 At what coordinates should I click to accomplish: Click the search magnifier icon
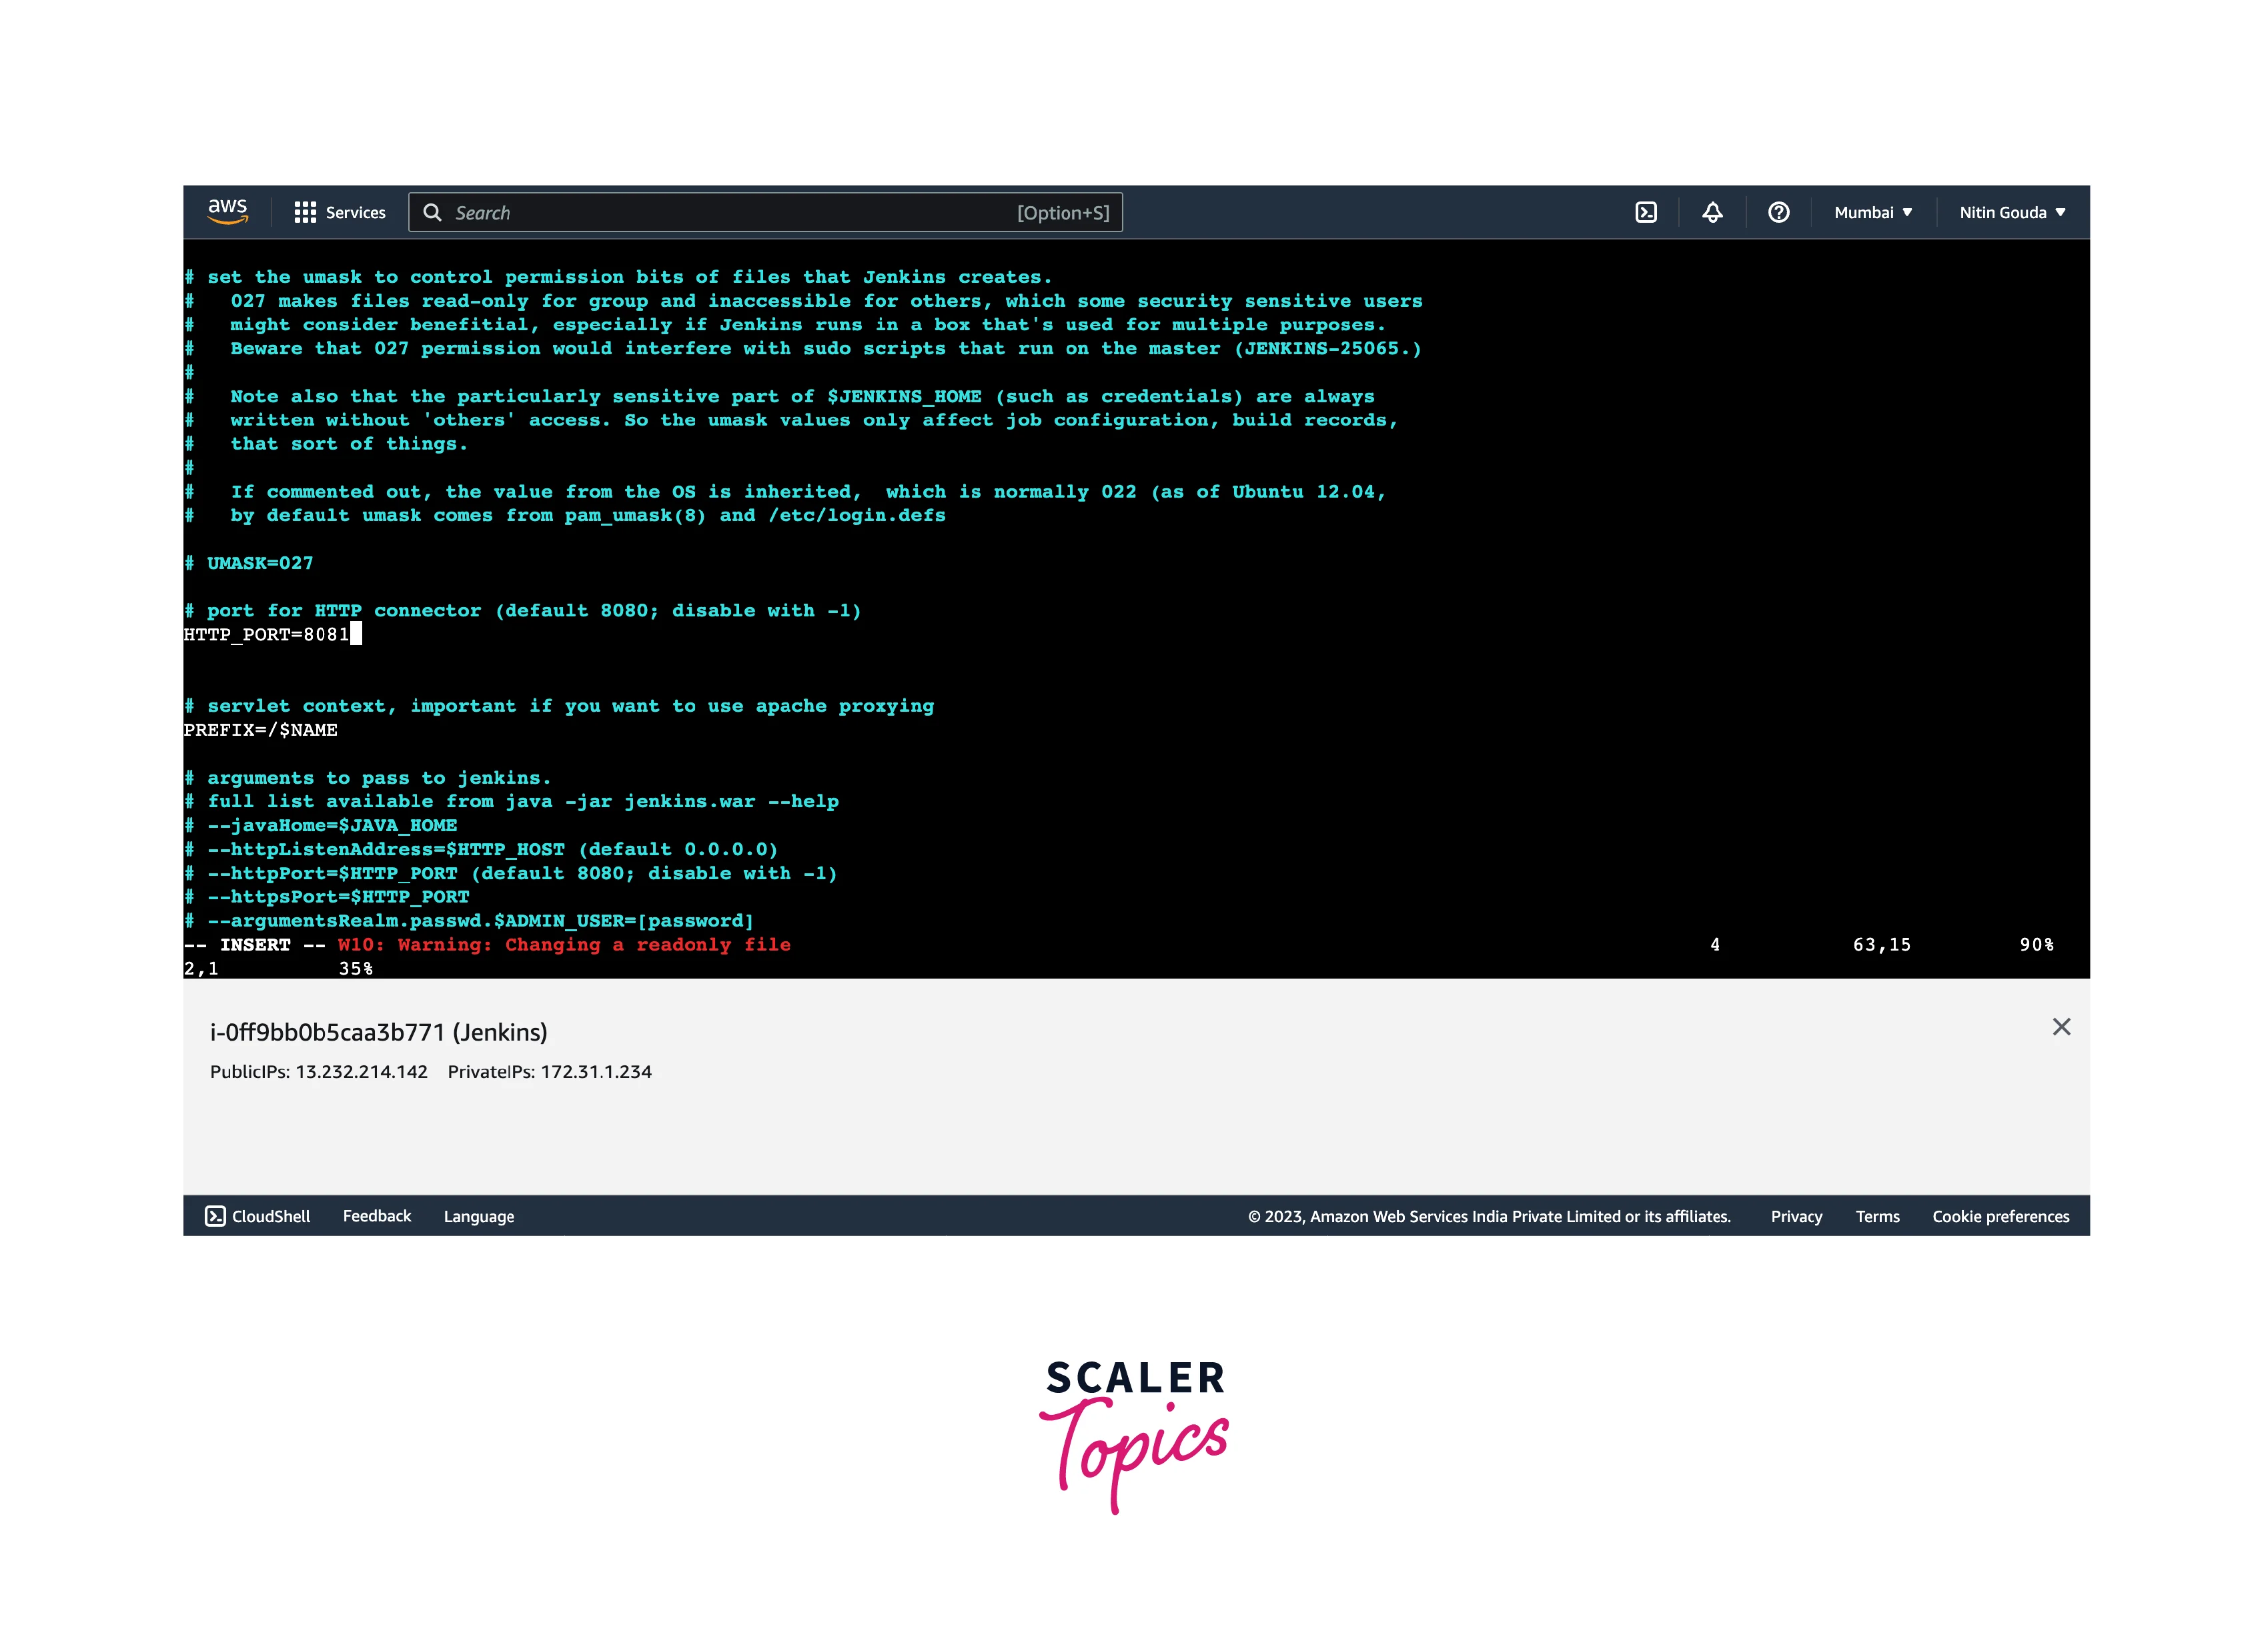432,212
